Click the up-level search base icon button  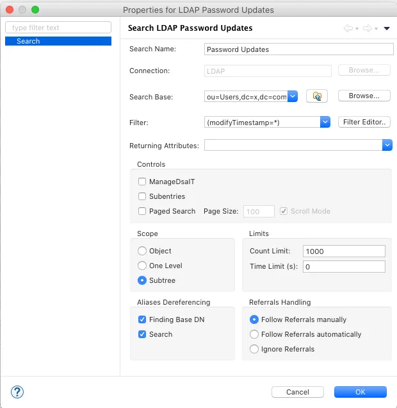317,96
